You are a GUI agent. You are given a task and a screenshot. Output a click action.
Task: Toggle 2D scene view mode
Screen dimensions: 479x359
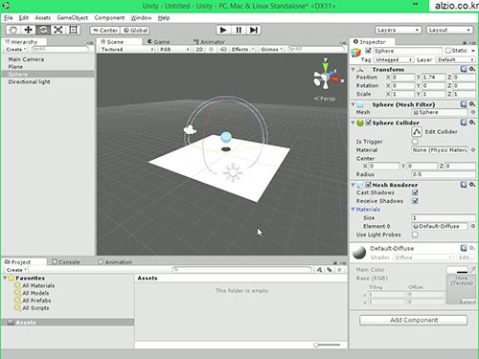(199, 49)
